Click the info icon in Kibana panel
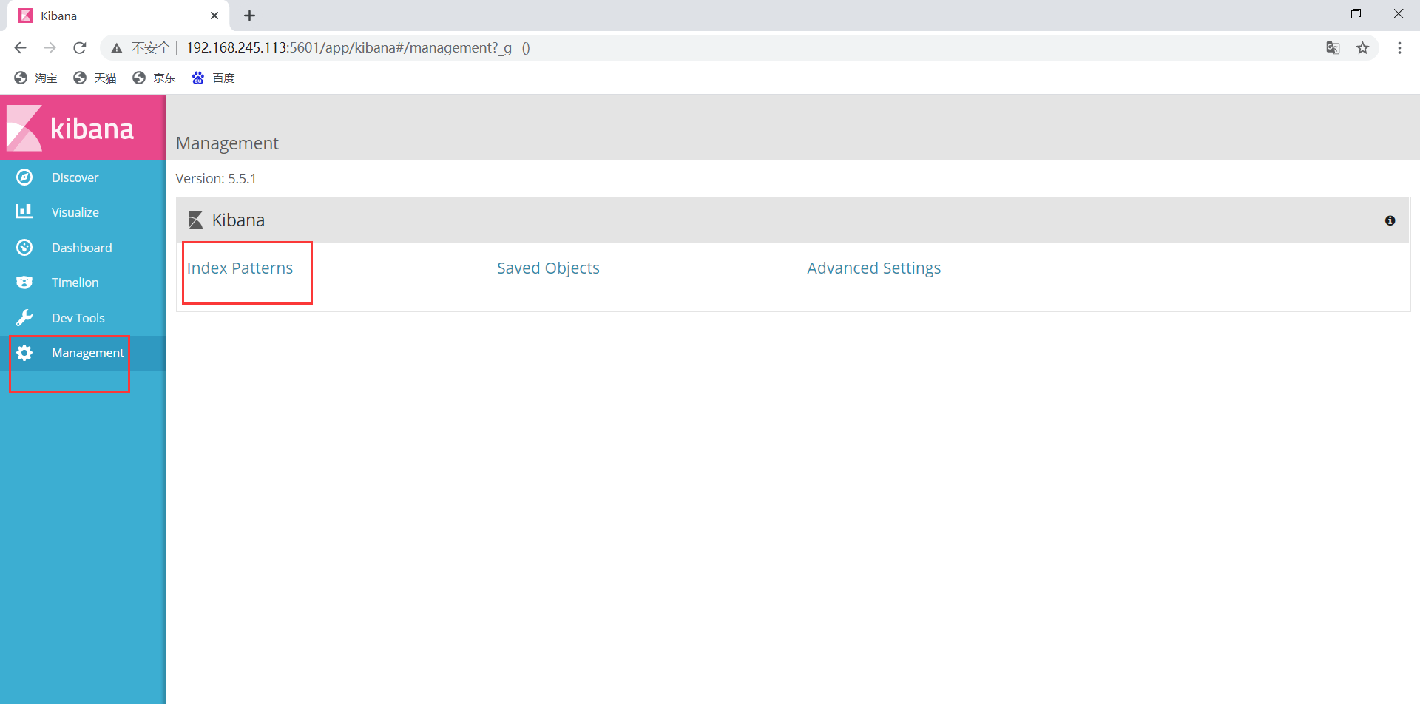Screen dimensions: 1420x704 click(x=1390, y=220)
